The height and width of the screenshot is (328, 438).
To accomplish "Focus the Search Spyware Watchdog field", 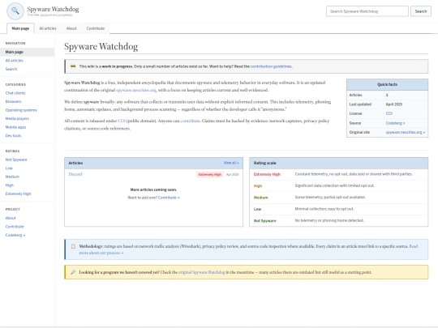I will (x=367, y=11).
